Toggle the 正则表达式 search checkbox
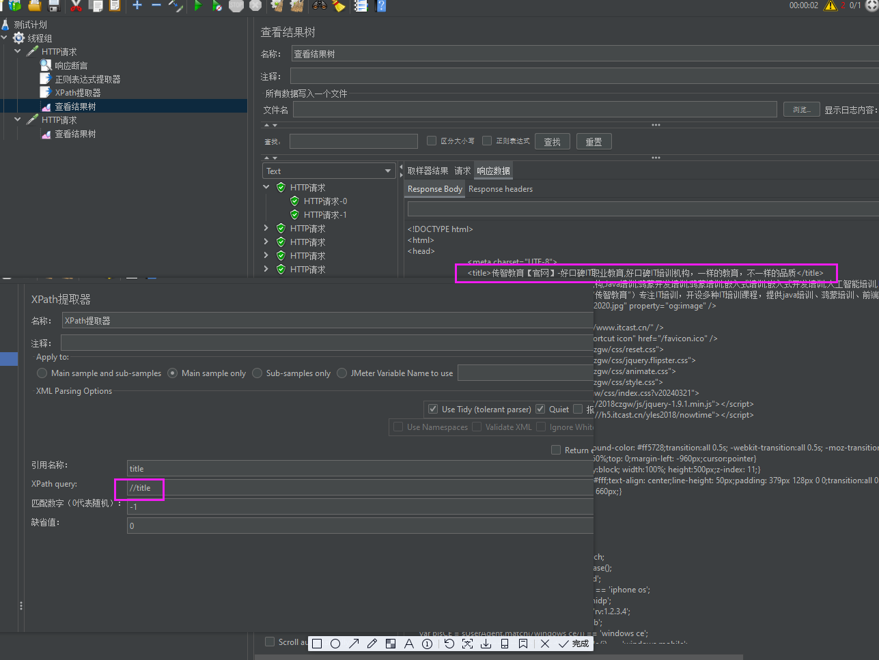This screenshot has width=879, height=660. 487,141
